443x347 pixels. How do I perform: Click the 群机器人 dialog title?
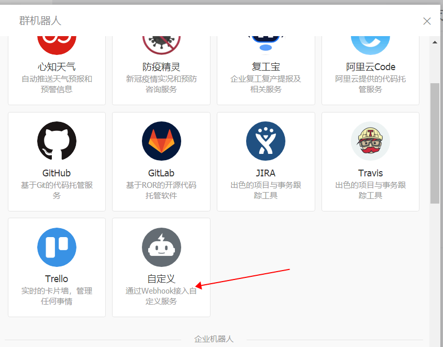coord(40,20)
